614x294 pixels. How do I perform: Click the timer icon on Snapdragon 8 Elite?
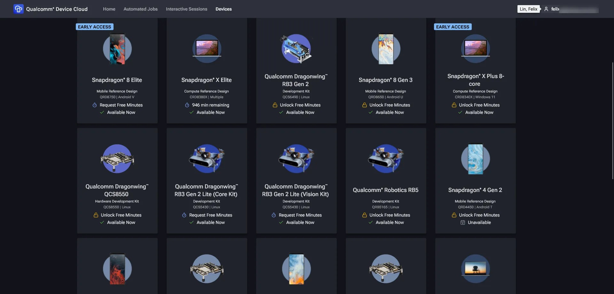pos(95,105)
